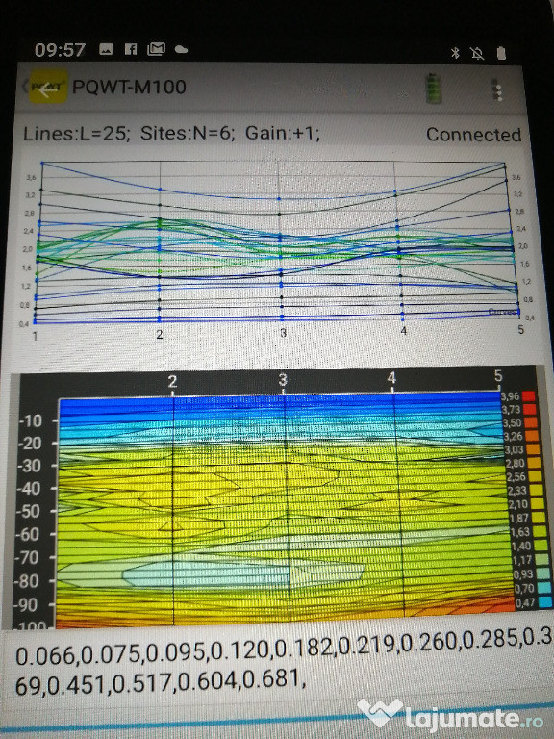Tap the Gain:+1 parameter text

(282, 134)
